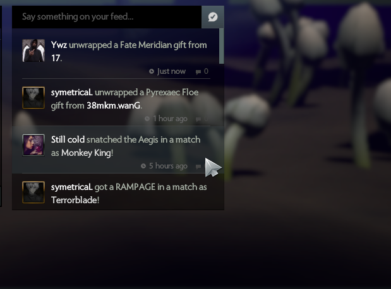The image size is (391, 289).
Task: Click the Ywz player name link
Action: pos(59,45)
